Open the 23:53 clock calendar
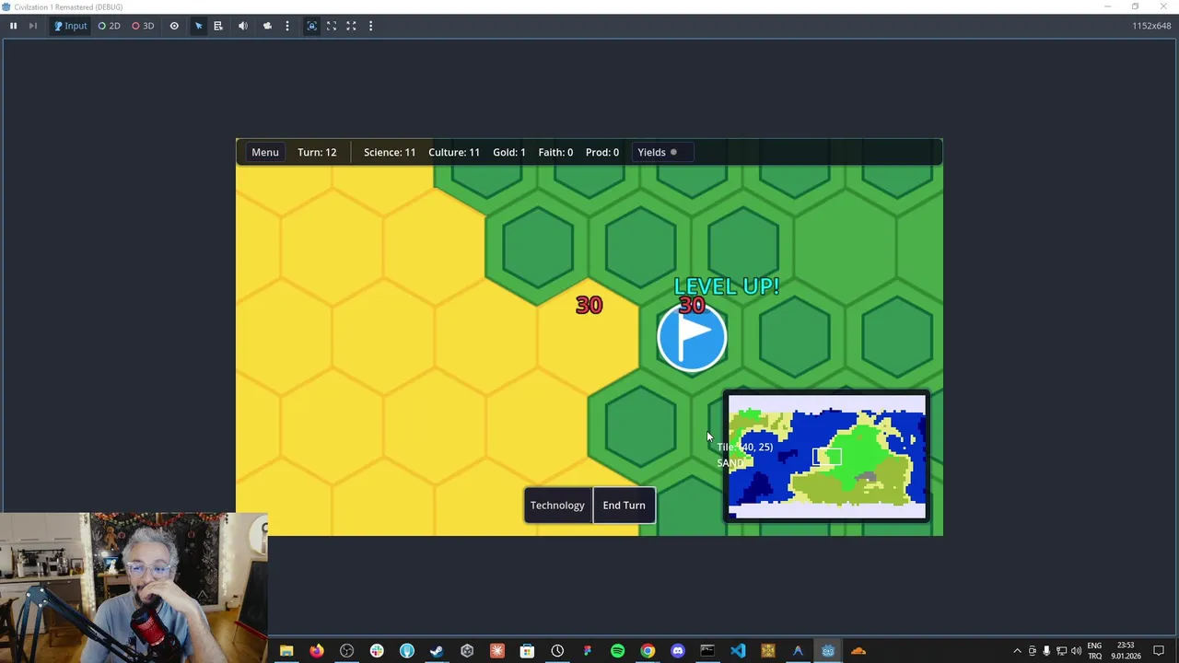1179x663 pixels. [x=1126, y=651]
